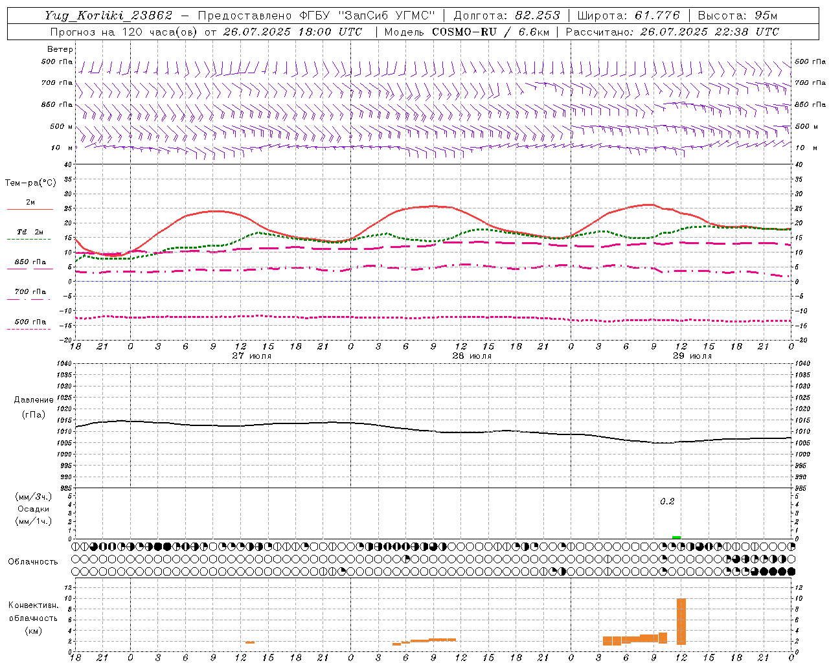829x663 pixels.
Task: Click the left 500 м wind level label
Action: pyautogui.click(x=62, y=126)
